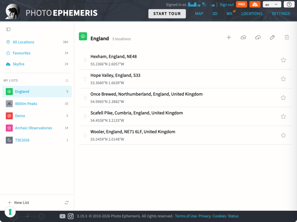Create a New List
Viewport: 297px width, 222px height.
[x=18, y=202]
